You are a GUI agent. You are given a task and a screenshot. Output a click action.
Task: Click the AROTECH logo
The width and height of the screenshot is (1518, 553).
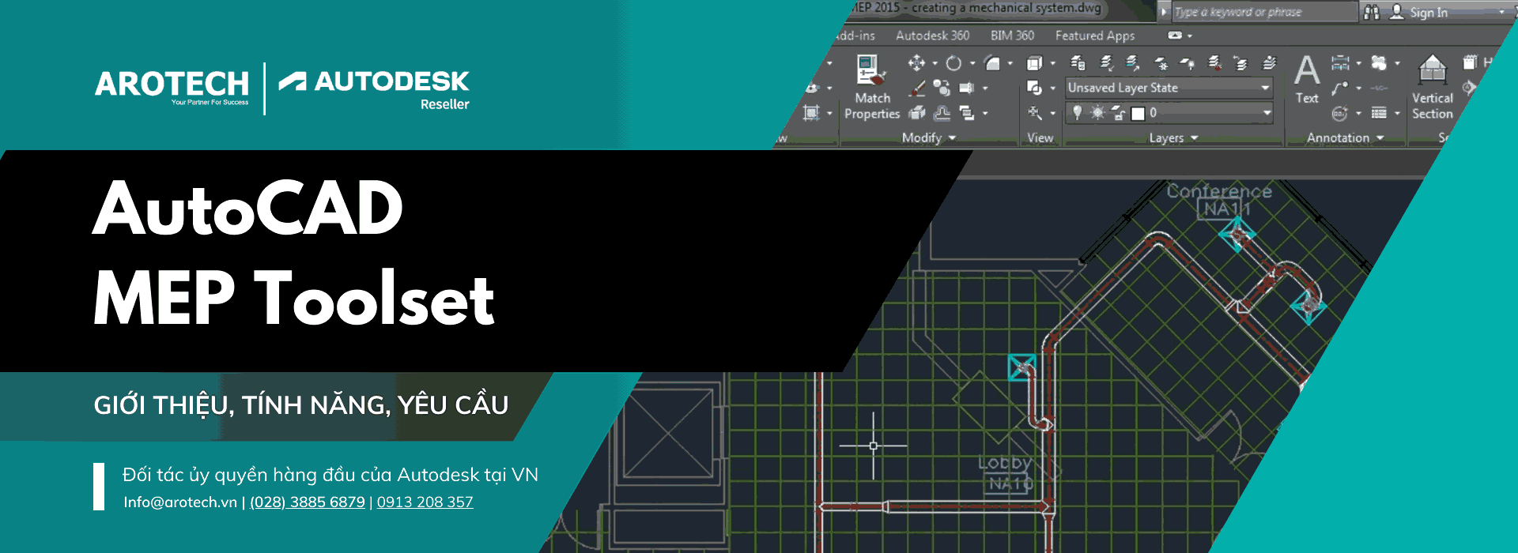click(x=172, y=87)
